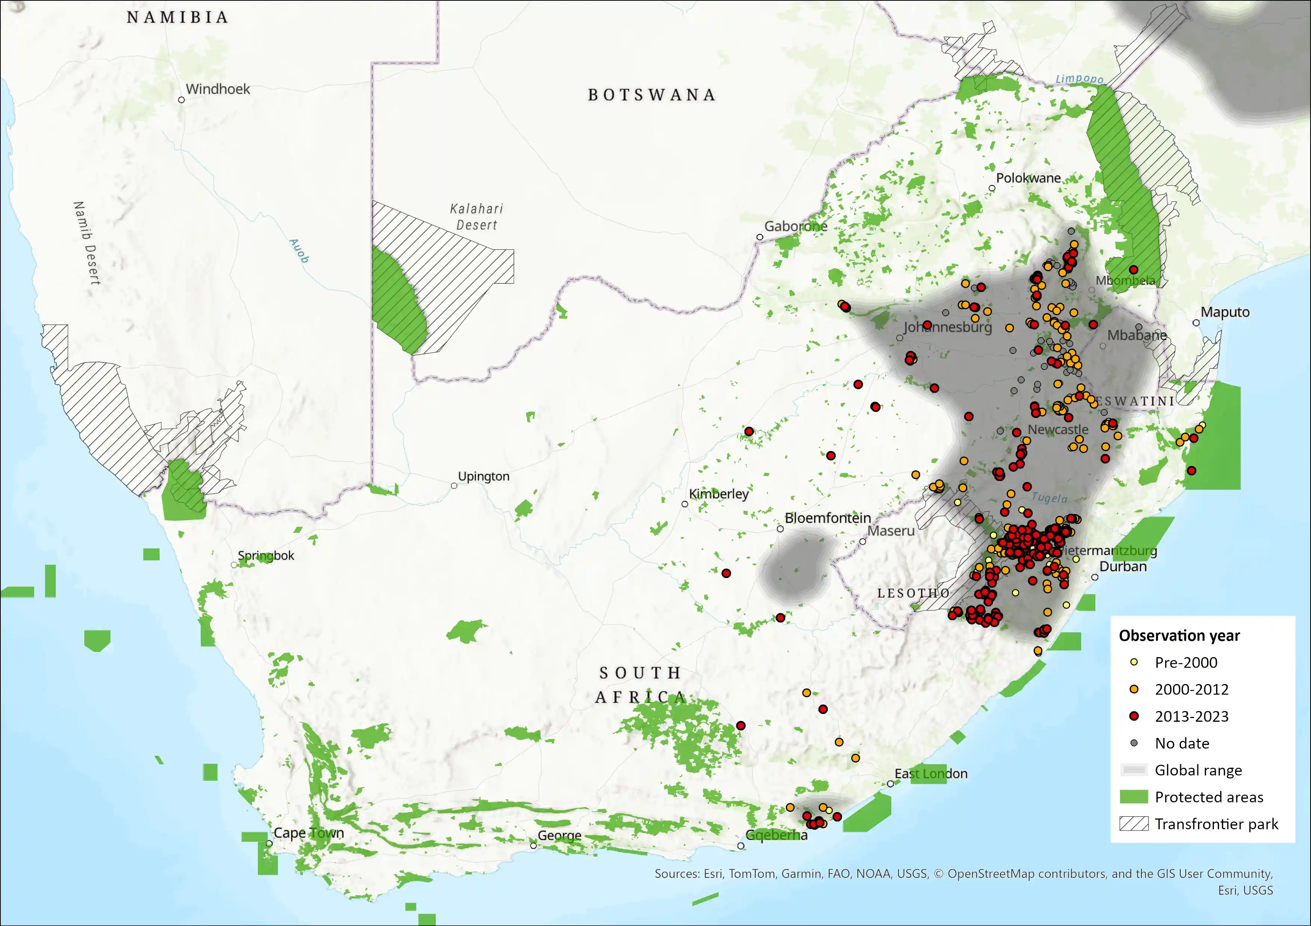The image size is (1311, 926).
Task: Click the Transfrontier park hatched legend symbol
Action: [1134, 824]
